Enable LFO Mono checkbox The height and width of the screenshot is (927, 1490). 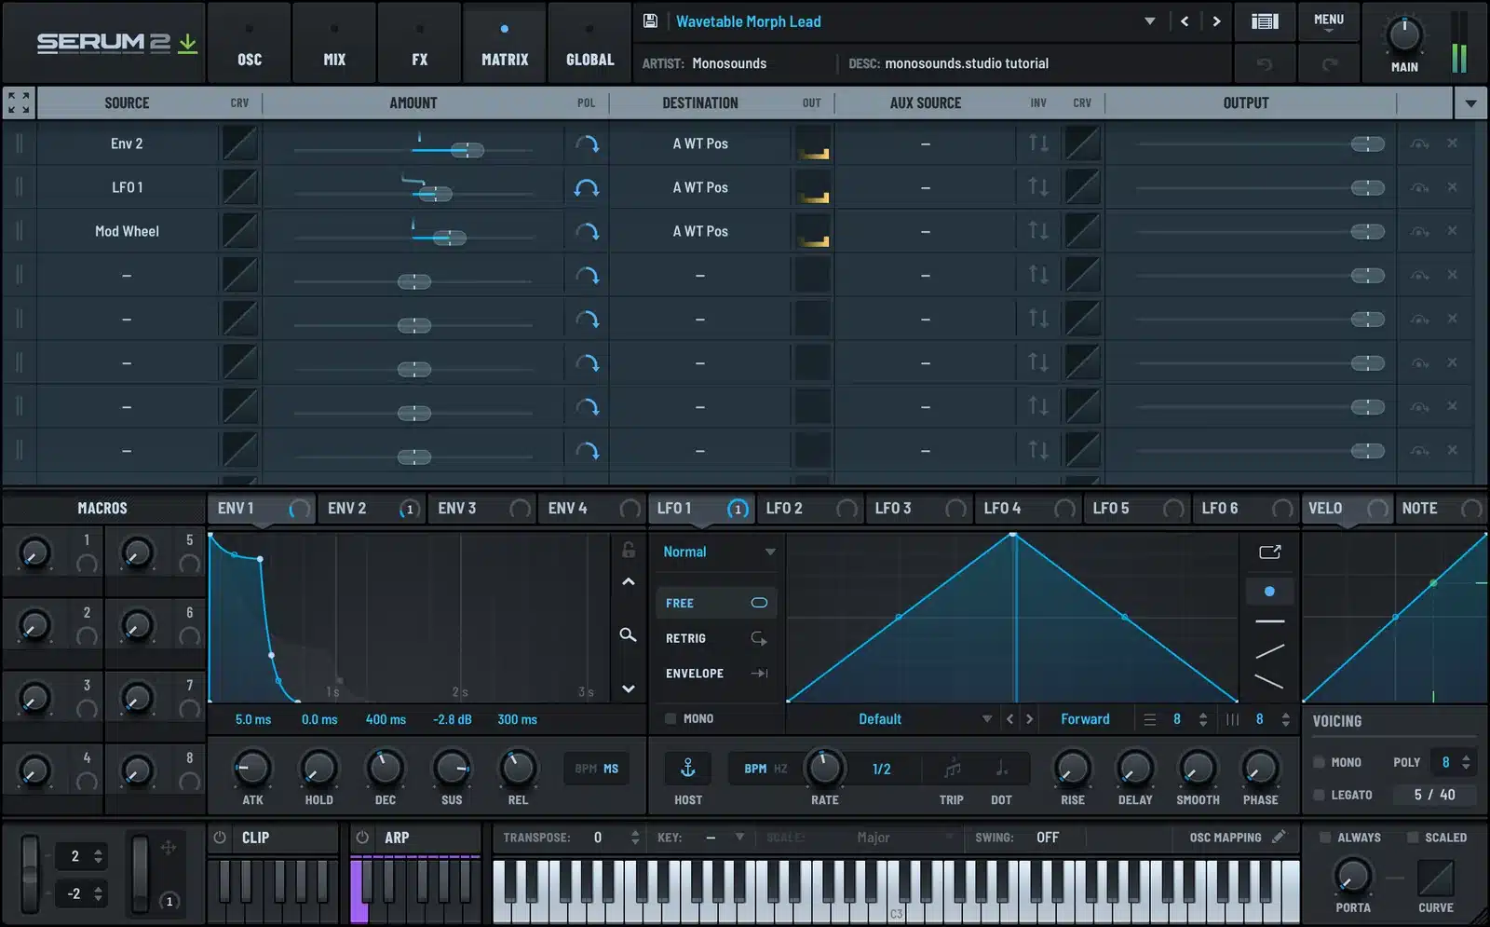(670, 718)
